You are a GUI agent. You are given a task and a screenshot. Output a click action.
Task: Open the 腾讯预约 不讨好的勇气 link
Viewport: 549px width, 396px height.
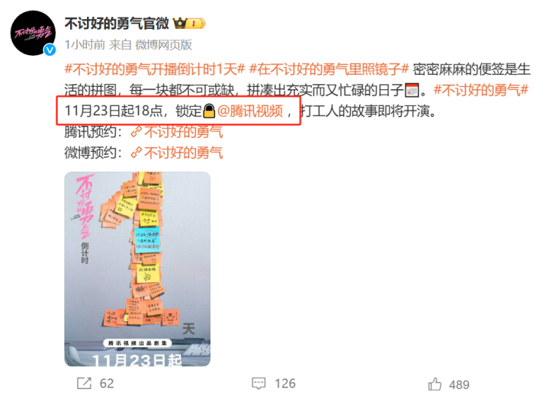pyautogui.click(x=183, y=132)
